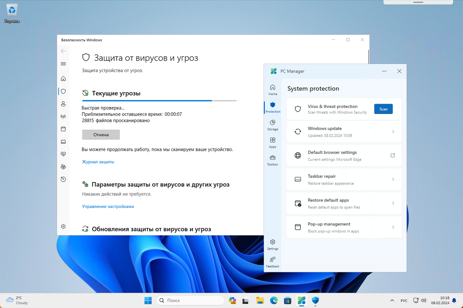This screenshot has height=308, width=463.
Task: Click the taskbar Поиск search box
Action: coord(190,300)
